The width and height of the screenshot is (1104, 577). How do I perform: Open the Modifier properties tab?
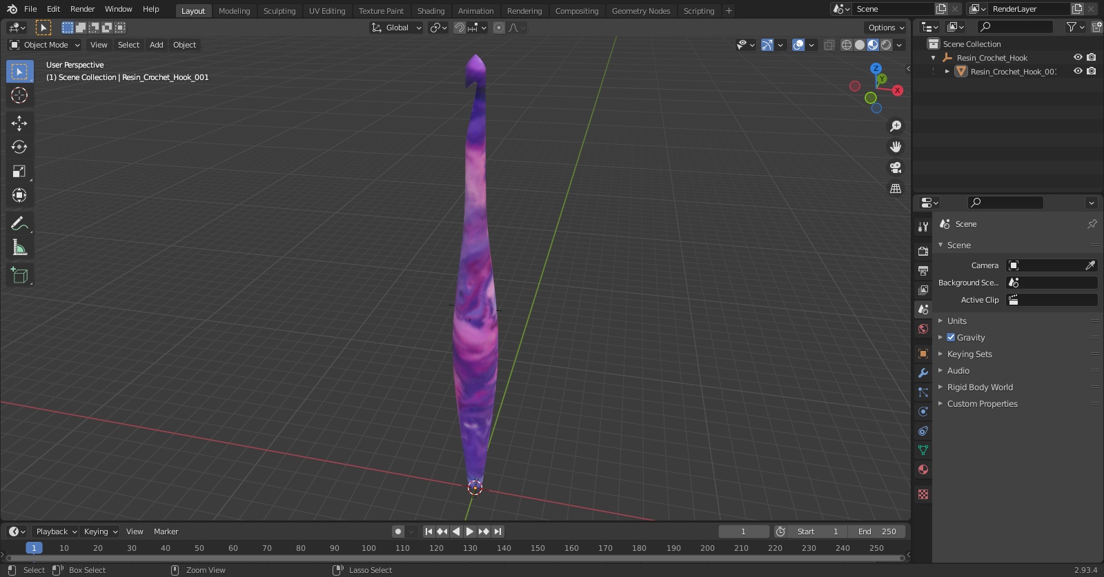923,372
